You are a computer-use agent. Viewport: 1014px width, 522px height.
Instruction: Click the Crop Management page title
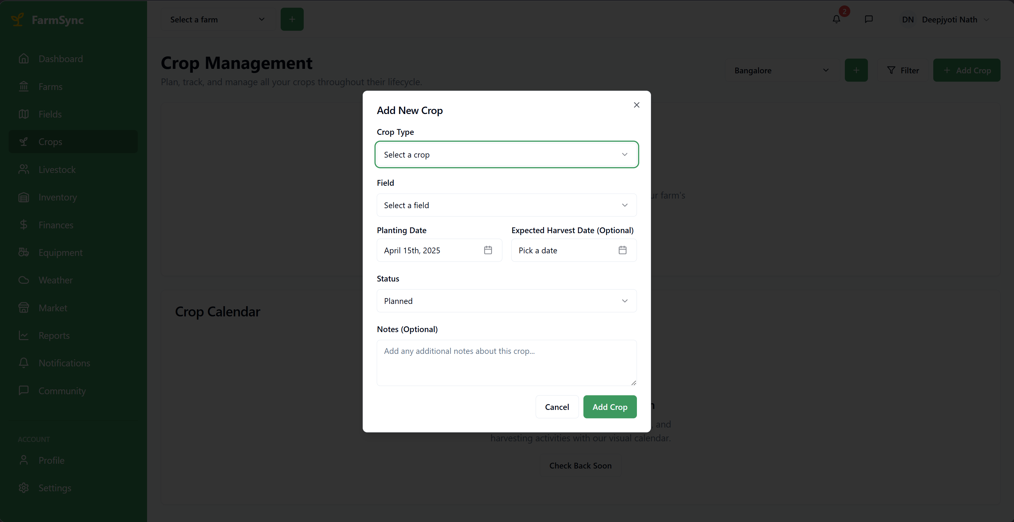pos(236,63)
